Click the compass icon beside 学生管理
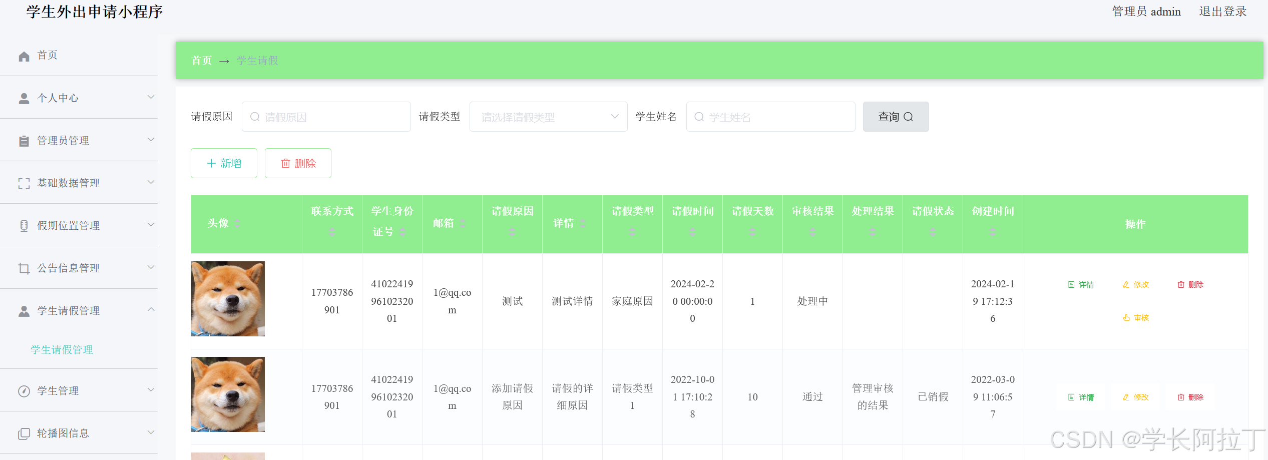The image size is (1268, 460). tap(24, 391)
